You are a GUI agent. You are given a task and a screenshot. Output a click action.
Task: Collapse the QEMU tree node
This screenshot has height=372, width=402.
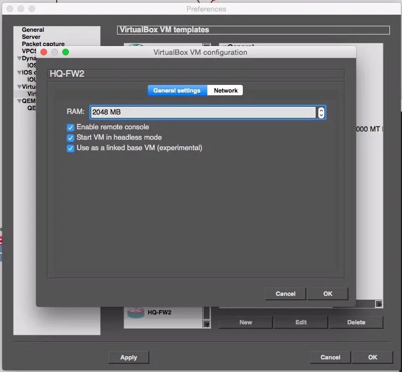coord(19,101)
